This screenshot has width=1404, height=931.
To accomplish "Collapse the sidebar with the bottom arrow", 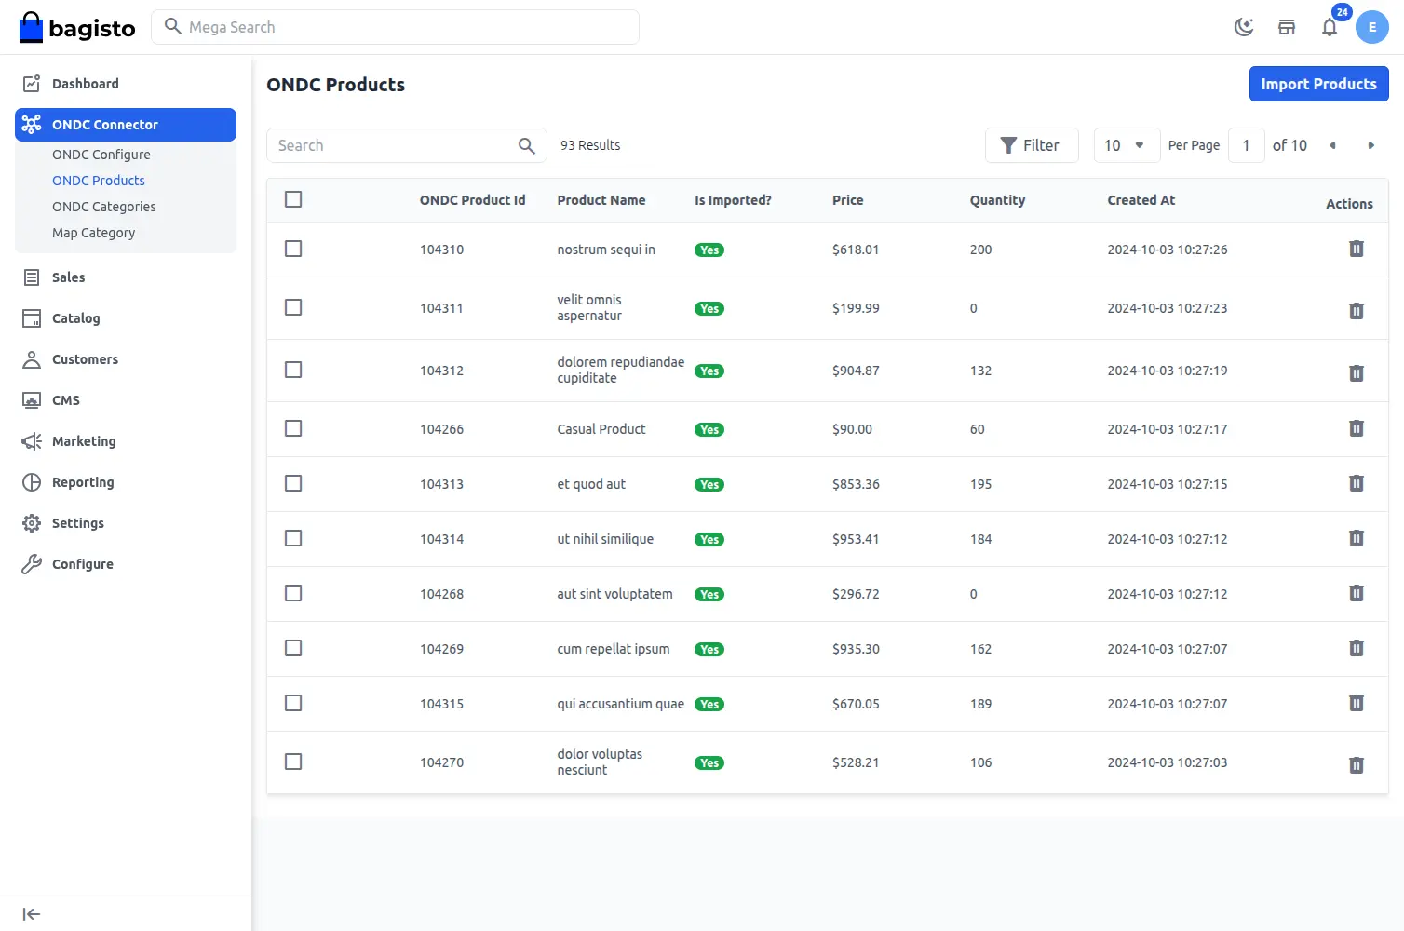I will coord(31,913).
